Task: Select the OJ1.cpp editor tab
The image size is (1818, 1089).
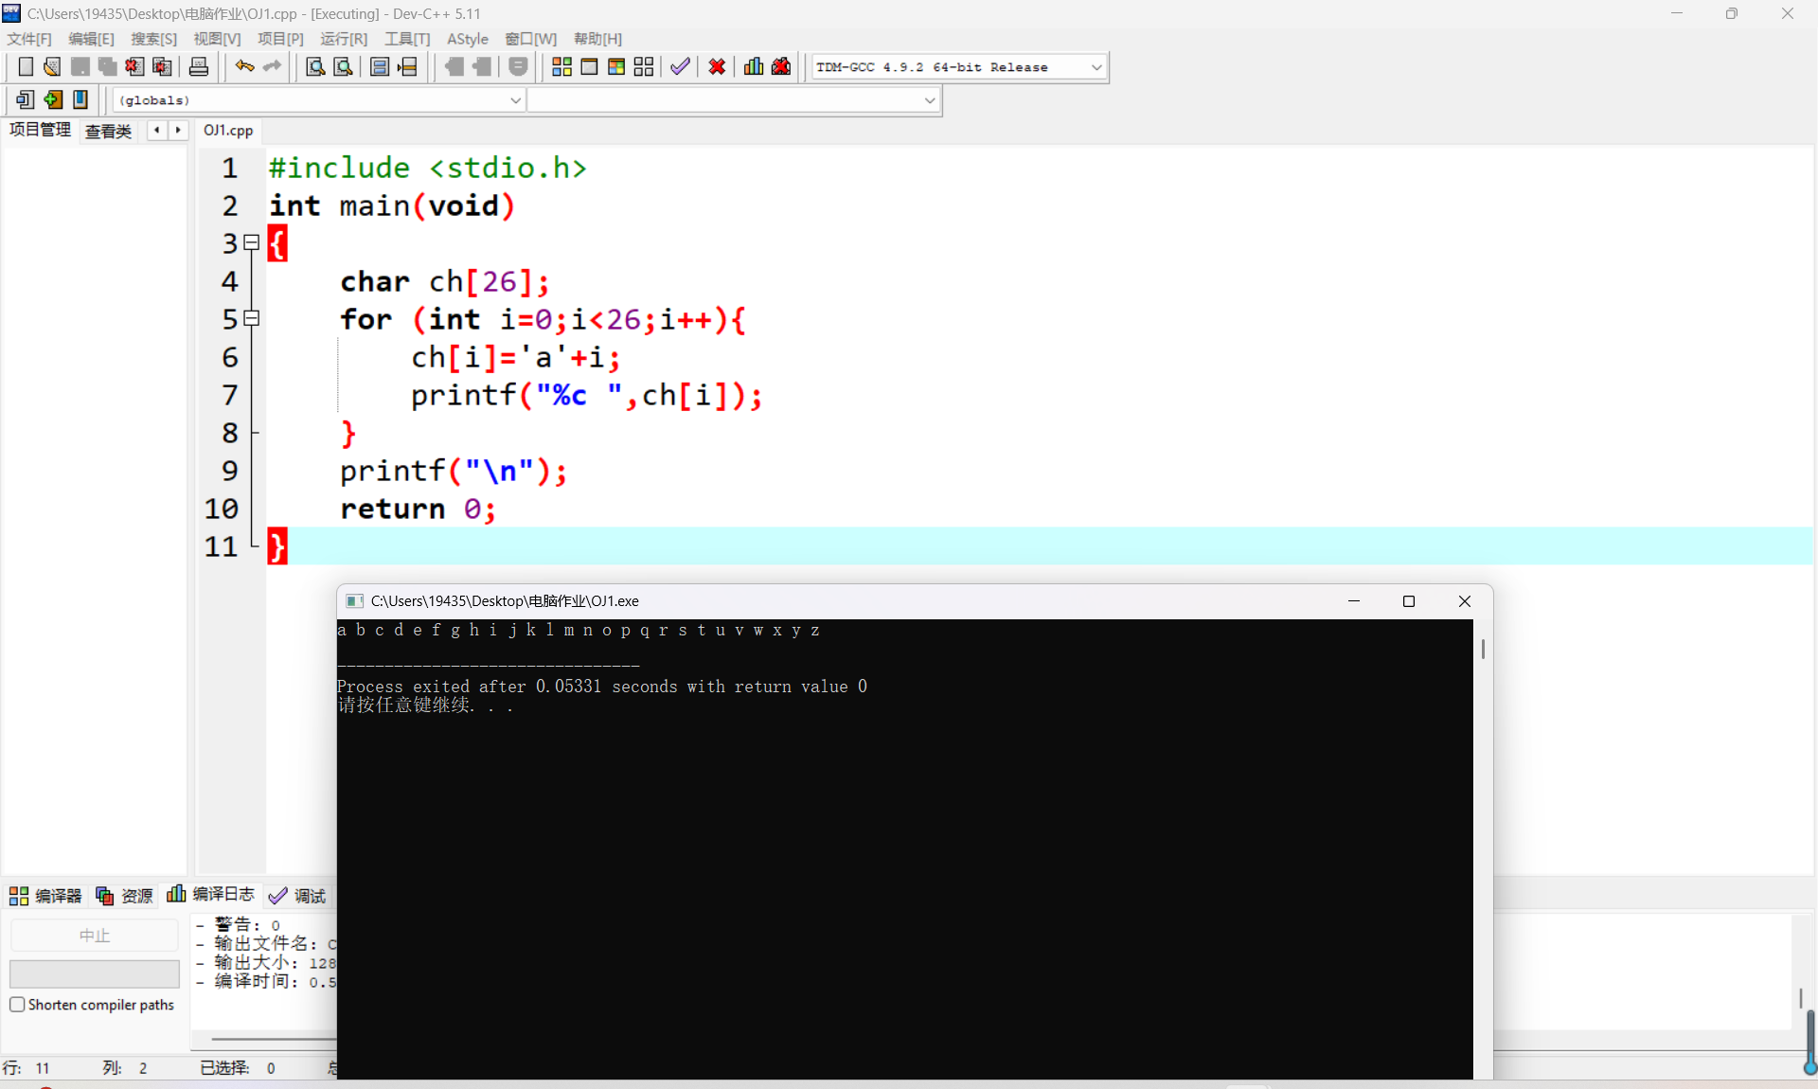Action: [x=228, y=130]
